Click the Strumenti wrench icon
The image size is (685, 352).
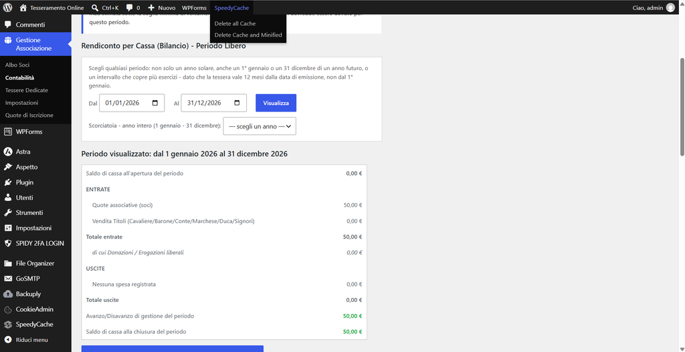pyautogui.click(x=8, y=212)
